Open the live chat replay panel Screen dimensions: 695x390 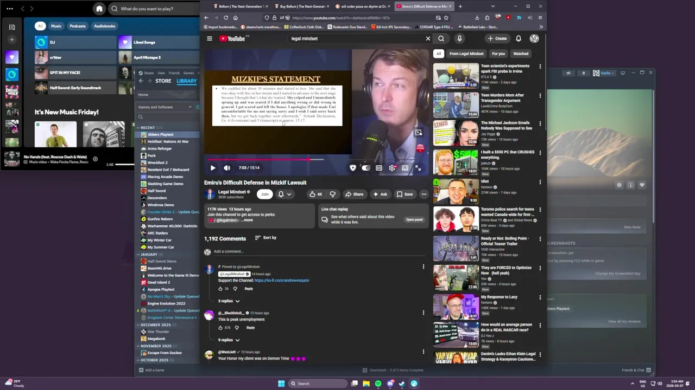(414, 219)
